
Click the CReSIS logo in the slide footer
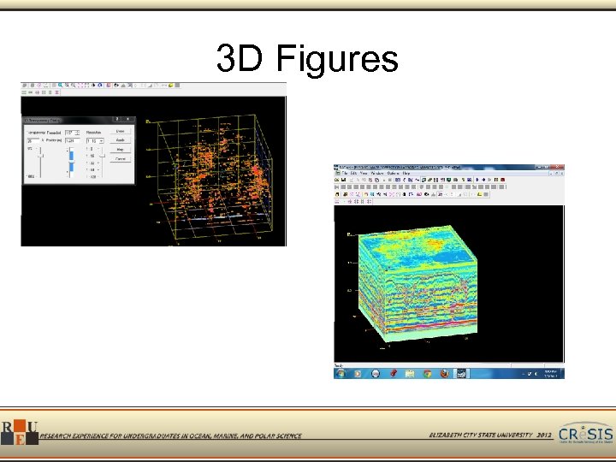tap(586, 433)
